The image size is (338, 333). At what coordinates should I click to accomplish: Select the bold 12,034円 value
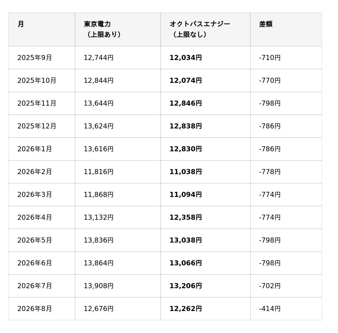(x=185, y=57)
